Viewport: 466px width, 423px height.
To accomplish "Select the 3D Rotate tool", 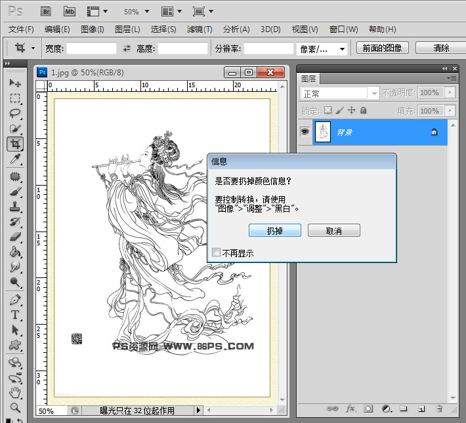I will (x=15, y=363).
